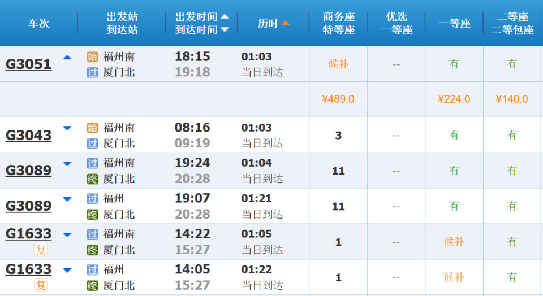Click the 过 icon beside 福州 on the 19:07 train

92,199
